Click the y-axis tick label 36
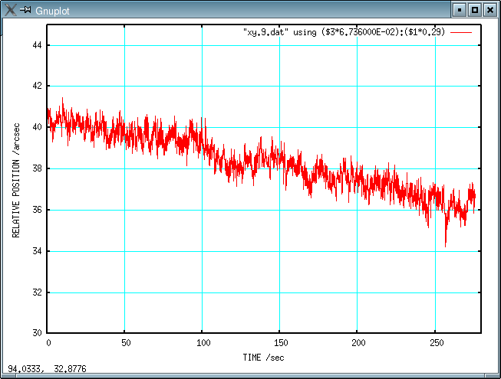501x379 pixels. click(x=37, y=210)
